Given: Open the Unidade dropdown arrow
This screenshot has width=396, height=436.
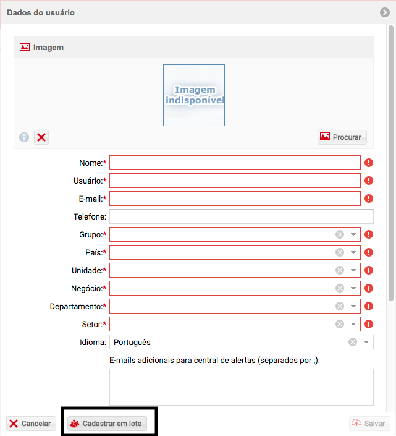Looking at the screenshot, I should click(x=353, y=270).
